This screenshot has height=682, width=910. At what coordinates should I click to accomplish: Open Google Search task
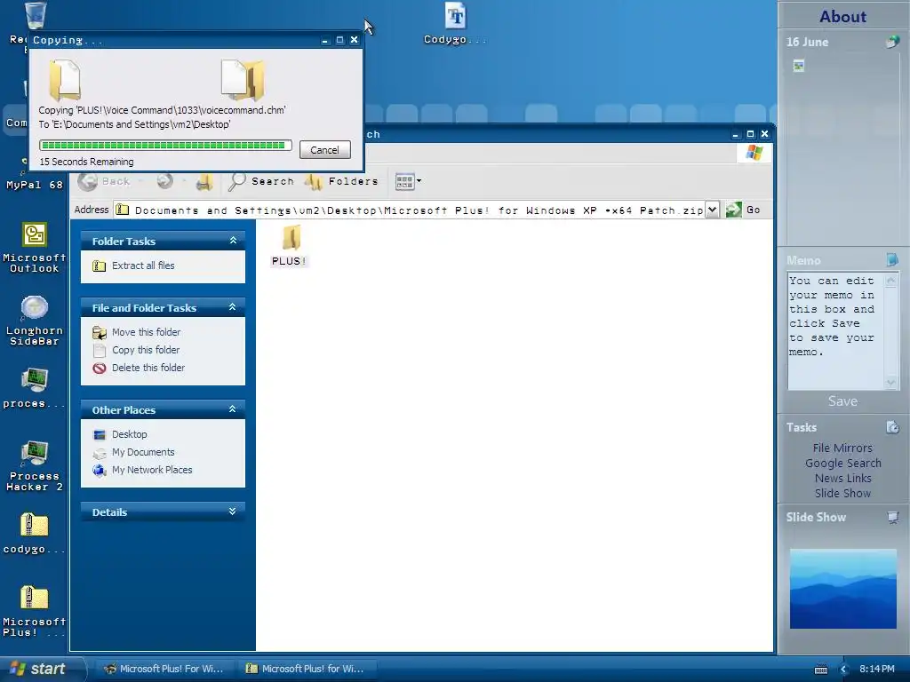(x=842, y=463)
